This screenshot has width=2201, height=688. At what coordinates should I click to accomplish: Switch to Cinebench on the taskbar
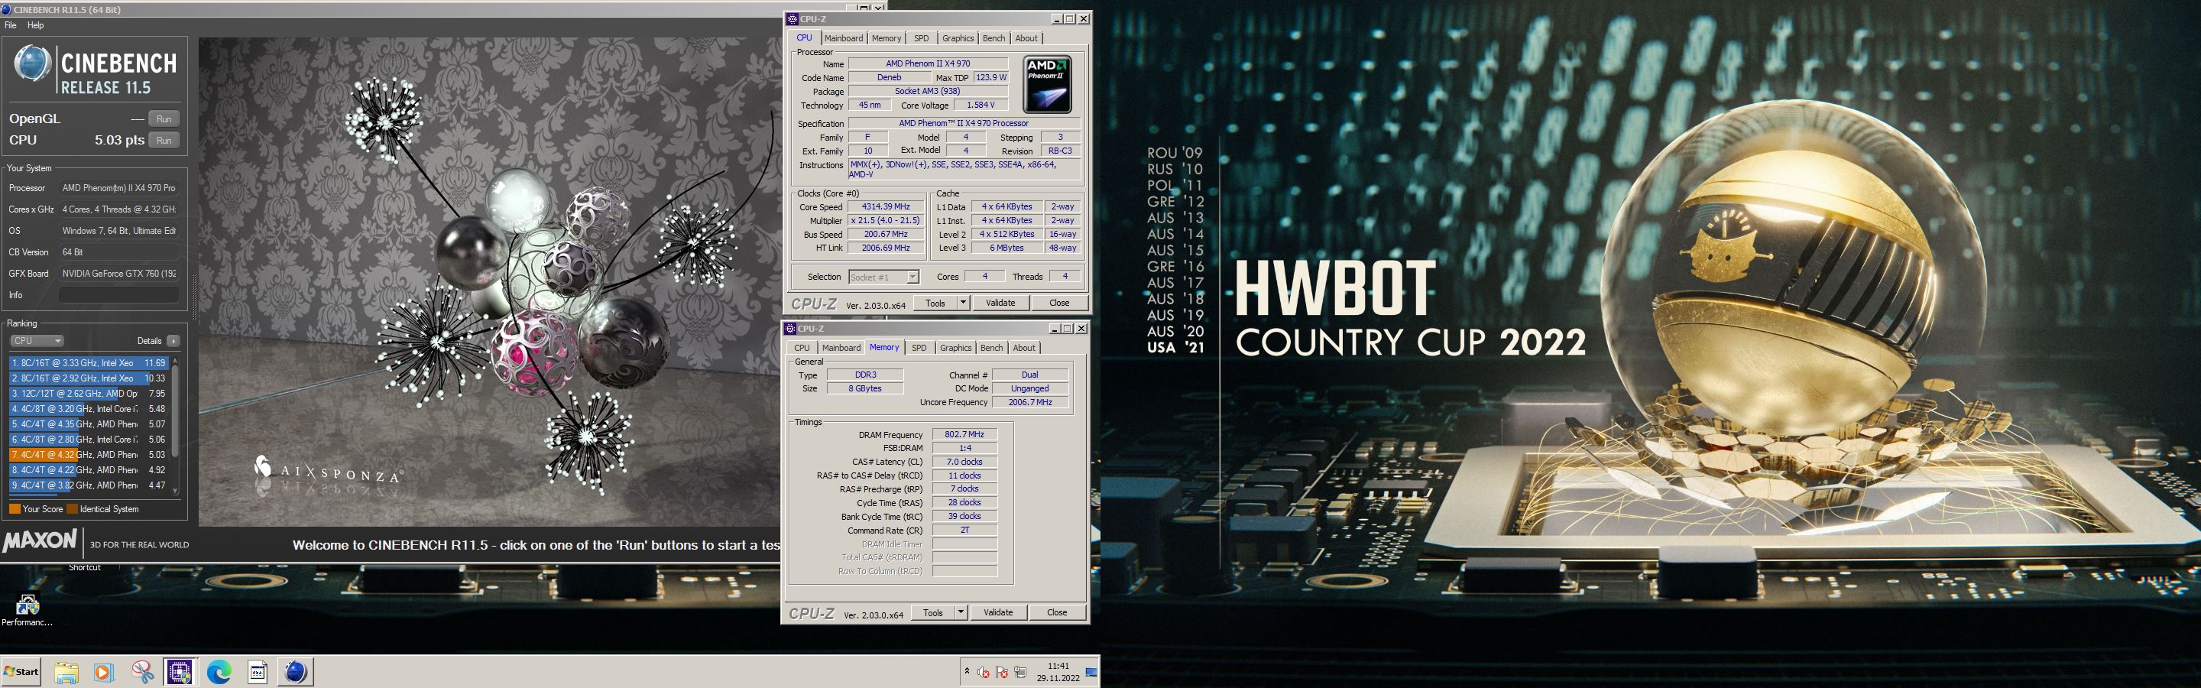click(296, 673)
